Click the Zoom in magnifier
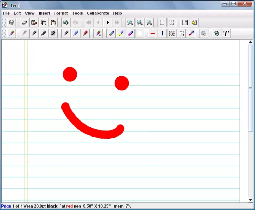This screenshot has width=255, height=210. pos(149,22)
